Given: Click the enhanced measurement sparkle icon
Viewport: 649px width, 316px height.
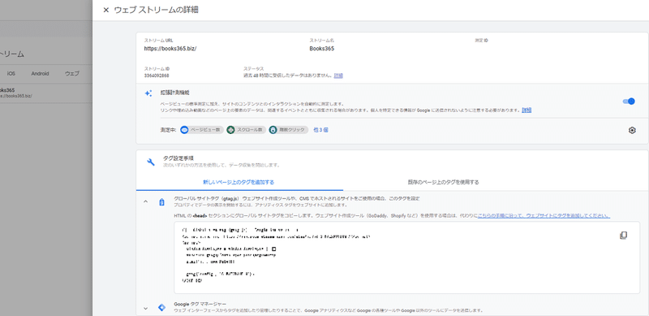Looking at the screenshot, I should coord(148,93).
